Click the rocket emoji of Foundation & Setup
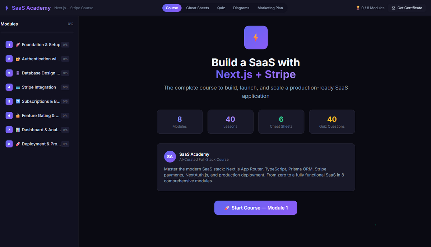The image size is (431, 247). coord(18,45)
